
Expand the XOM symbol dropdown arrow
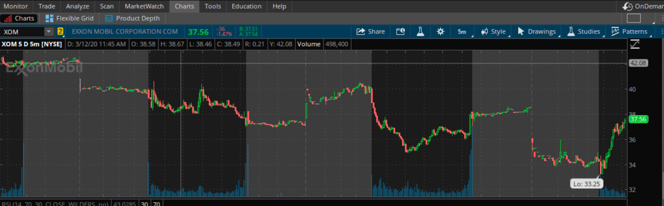pos(49,32)
